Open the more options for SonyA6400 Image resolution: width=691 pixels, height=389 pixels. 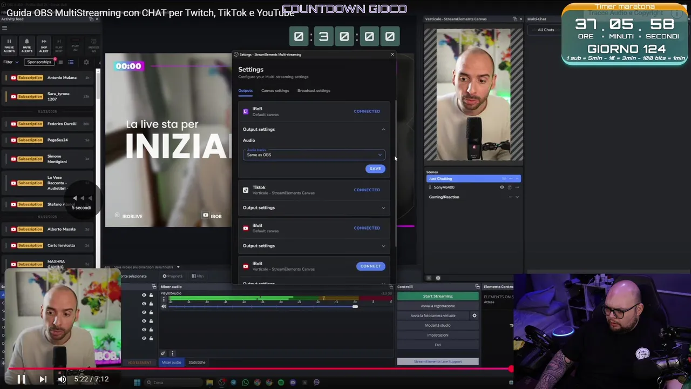click(x=517, y=187)
